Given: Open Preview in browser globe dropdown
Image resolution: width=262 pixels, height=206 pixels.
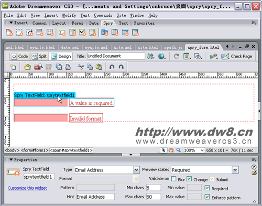Looking at the screenshot, I should (x=162, y=56).
